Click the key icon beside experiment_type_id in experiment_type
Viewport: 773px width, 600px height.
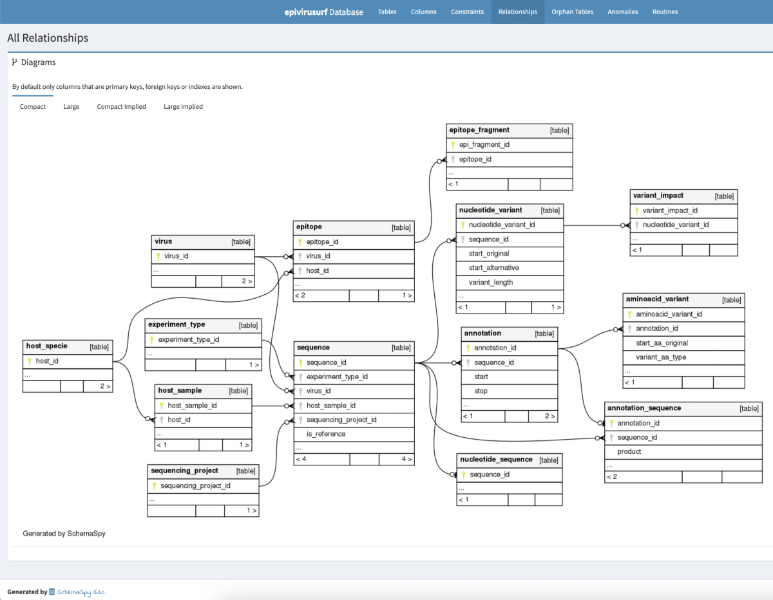click(x=151, y=339)
